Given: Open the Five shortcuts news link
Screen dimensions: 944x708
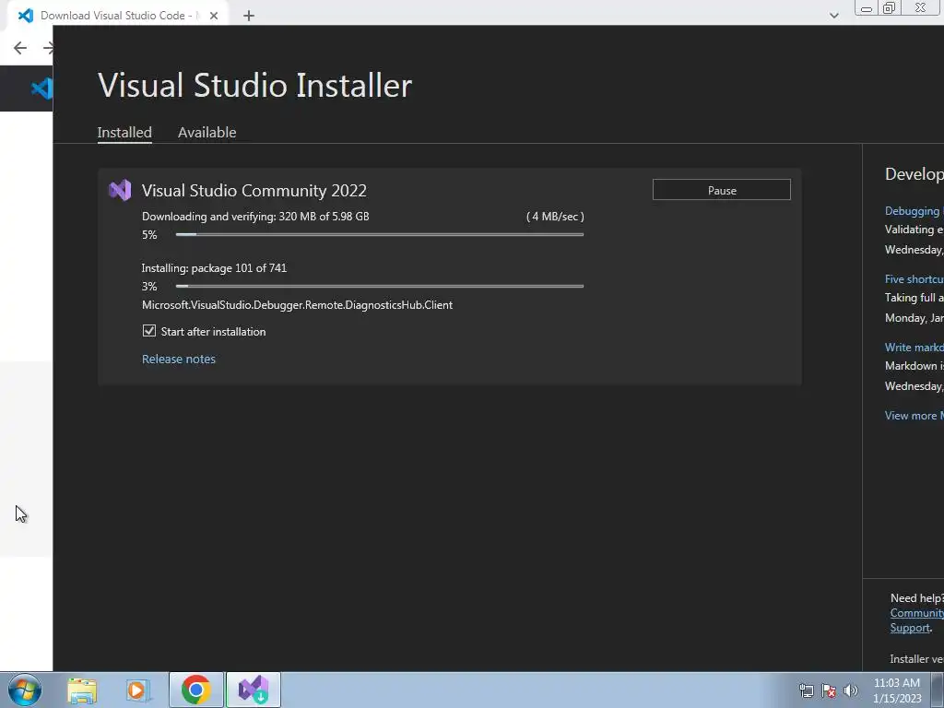Looking at the screenshot, I should (914, 278).
